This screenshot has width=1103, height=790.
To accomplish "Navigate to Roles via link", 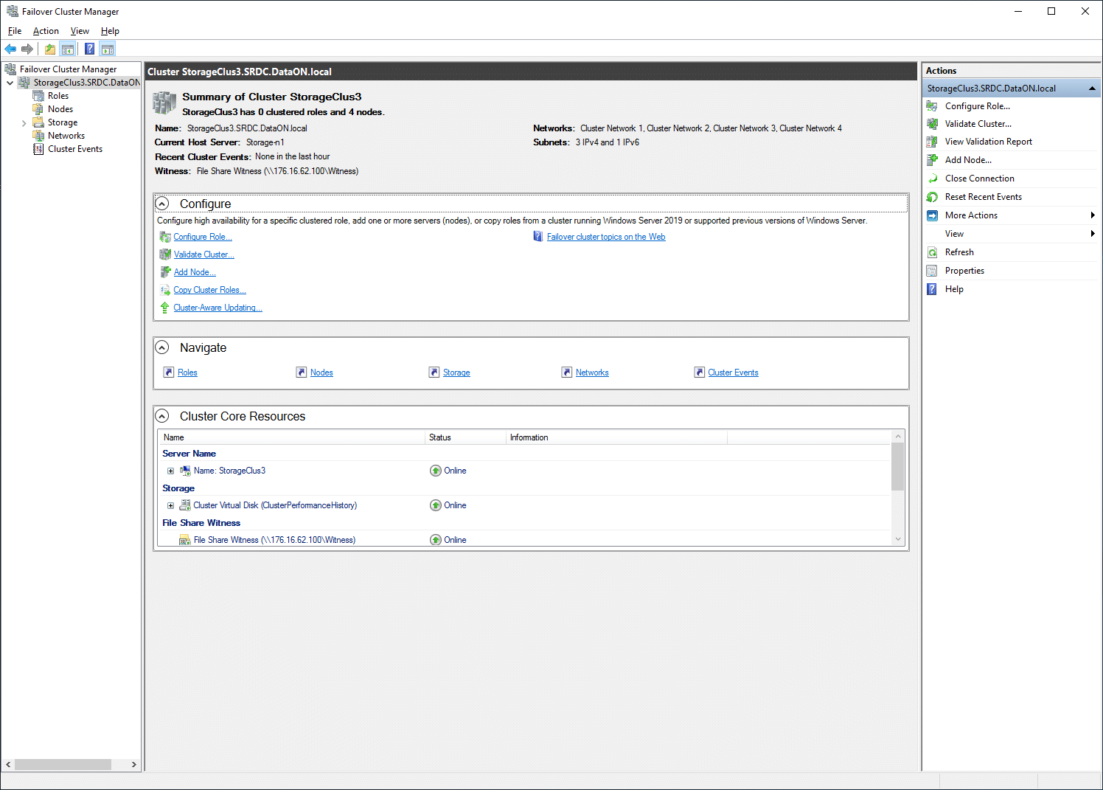I will (x=187, y=373).
